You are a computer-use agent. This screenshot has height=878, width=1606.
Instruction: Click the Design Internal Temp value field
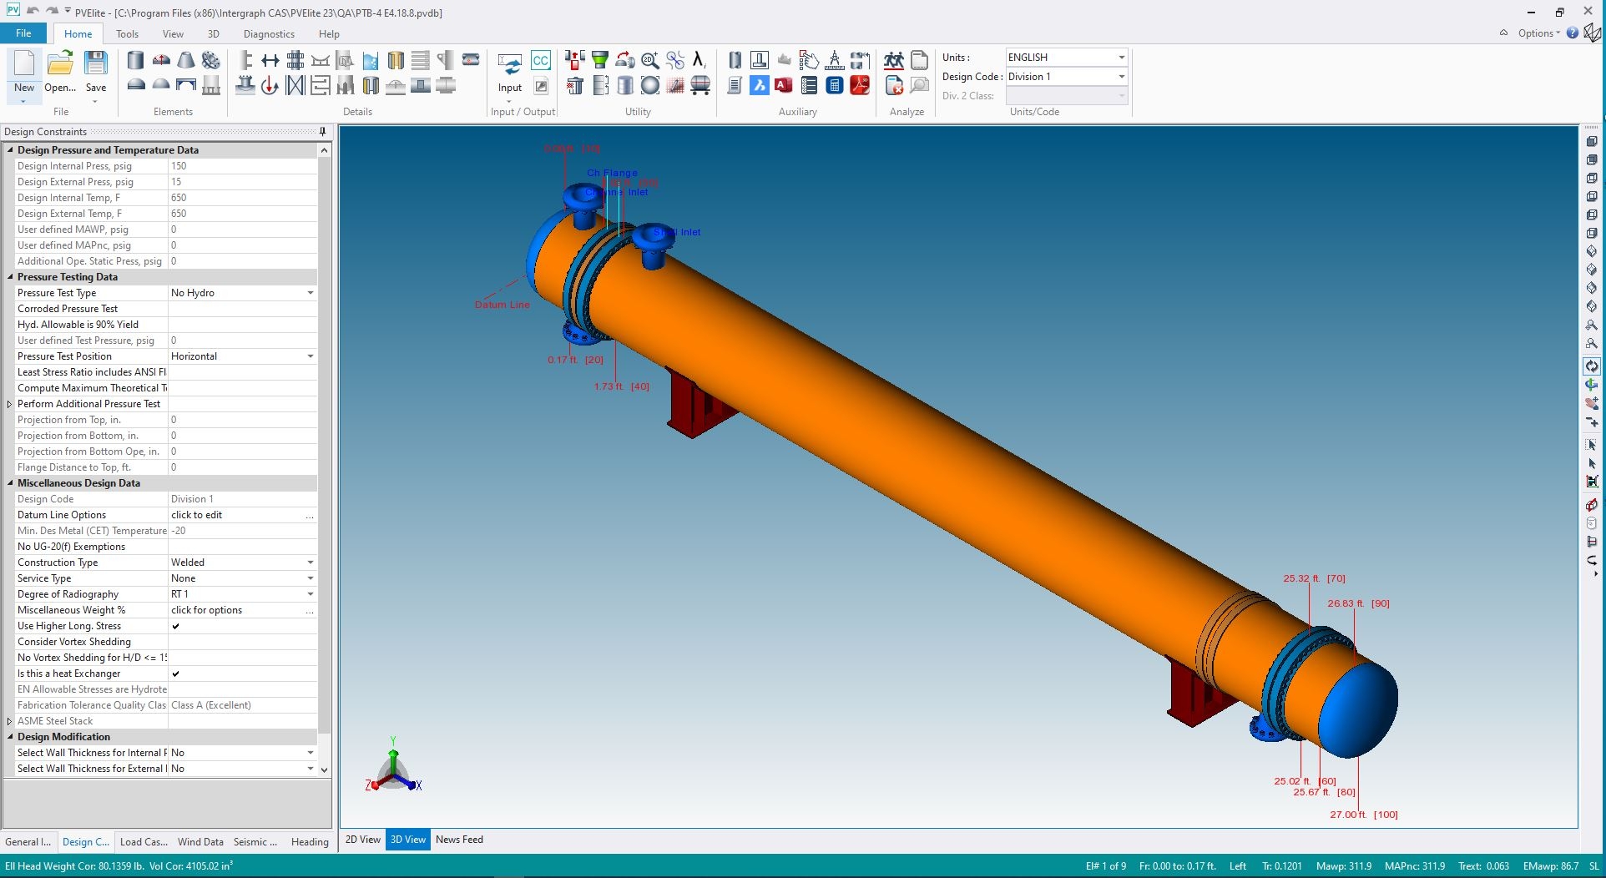[x=242, y=198]
